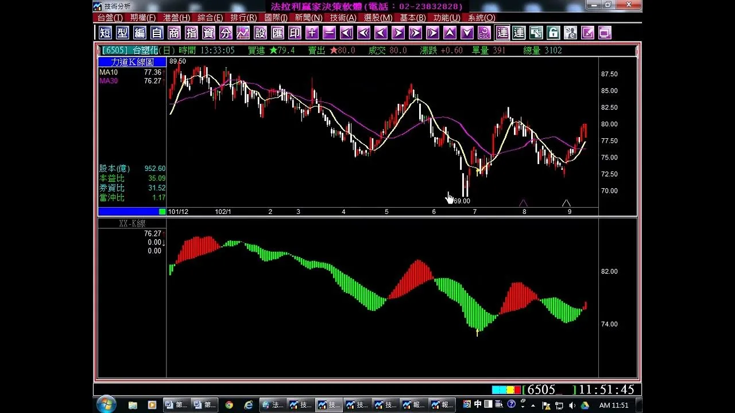Click the 本益比 35.09 row
Viewport: 735px width, 413px height.
pyautogui.click(x=132, y=178)
